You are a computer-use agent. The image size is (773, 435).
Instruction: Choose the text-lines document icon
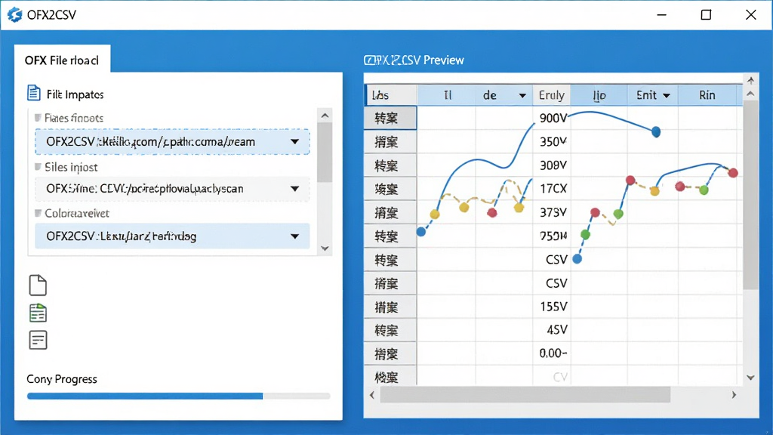(38, 340)
